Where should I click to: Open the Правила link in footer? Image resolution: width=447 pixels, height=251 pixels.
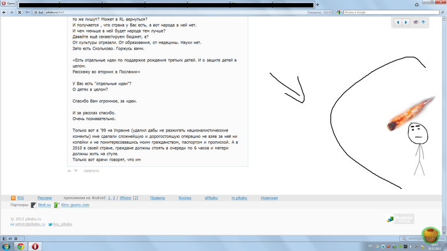coord(157,198)
